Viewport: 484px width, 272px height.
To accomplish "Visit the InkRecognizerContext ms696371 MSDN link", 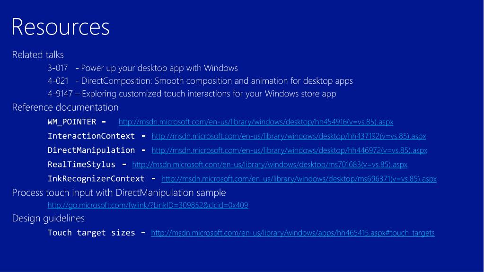I will pyautogui.click(x=299, y=179).
